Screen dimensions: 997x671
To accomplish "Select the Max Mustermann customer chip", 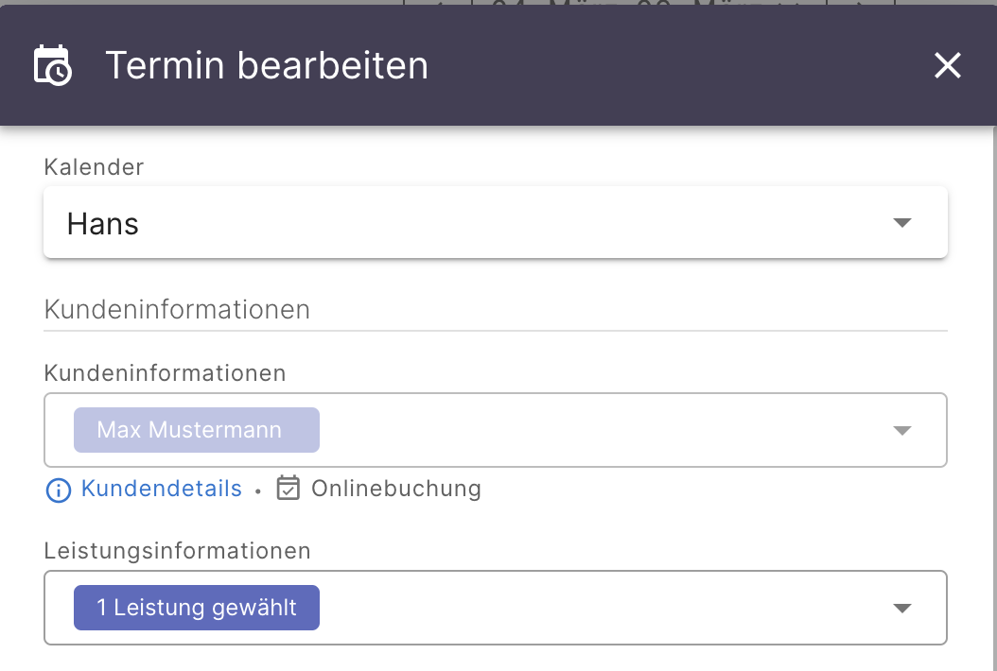I will pyautogui.click(x=196, y=430).
